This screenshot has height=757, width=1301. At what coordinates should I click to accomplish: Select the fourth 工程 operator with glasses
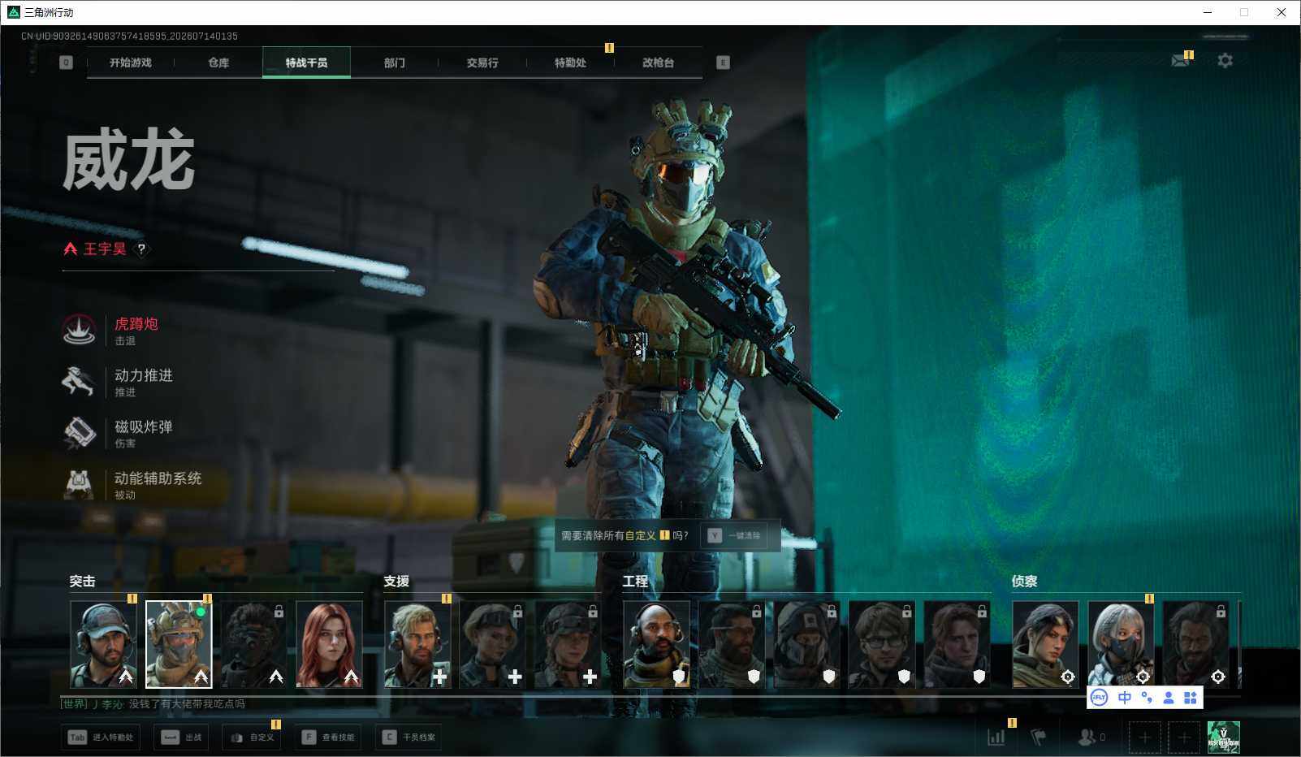882,644
